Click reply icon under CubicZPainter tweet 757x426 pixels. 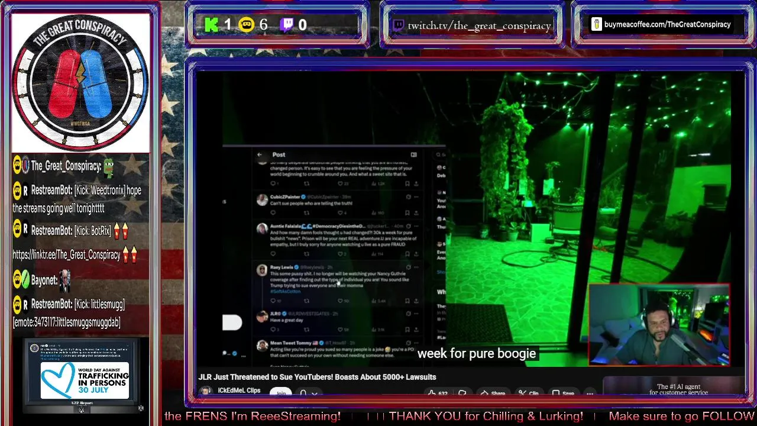click(273, 212)
